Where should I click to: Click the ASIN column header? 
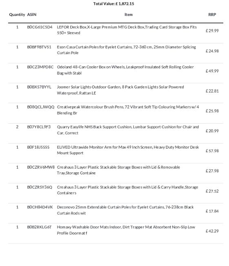[x=32, y=15]
